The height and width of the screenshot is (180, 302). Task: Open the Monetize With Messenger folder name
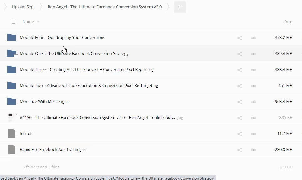(x=44, y=101)
